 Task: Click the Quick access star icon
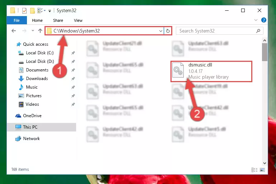19,44
